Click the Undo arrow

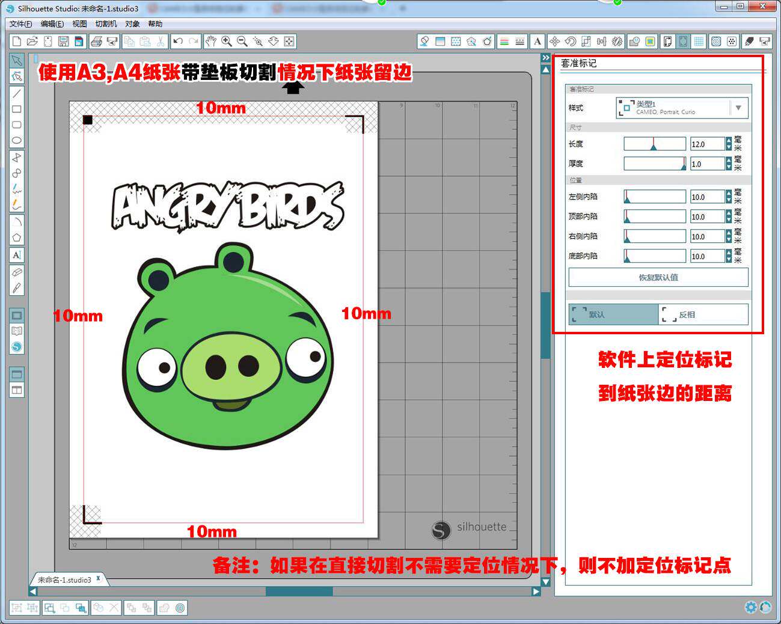coord(178,41)
